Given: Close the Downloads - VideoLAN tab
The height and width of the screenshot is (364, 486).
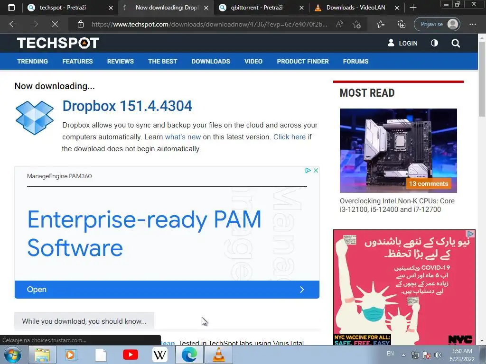Looking at the screenshot, I should tap(397, 8).
